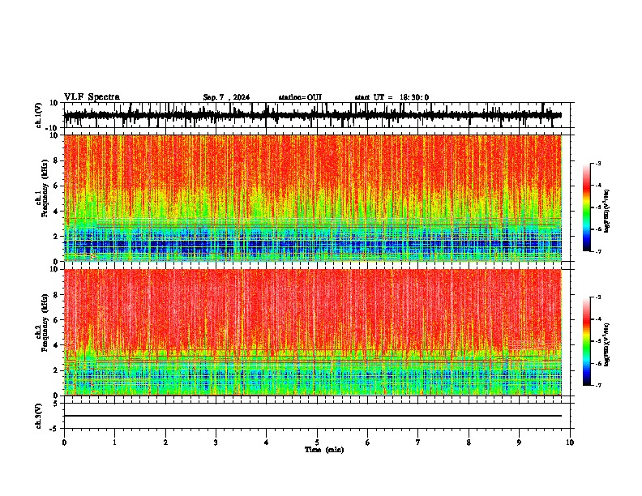This screenshot has width=642, height=496.
Task: Click the "station=OUJ" header label
Action: [300, 97]
